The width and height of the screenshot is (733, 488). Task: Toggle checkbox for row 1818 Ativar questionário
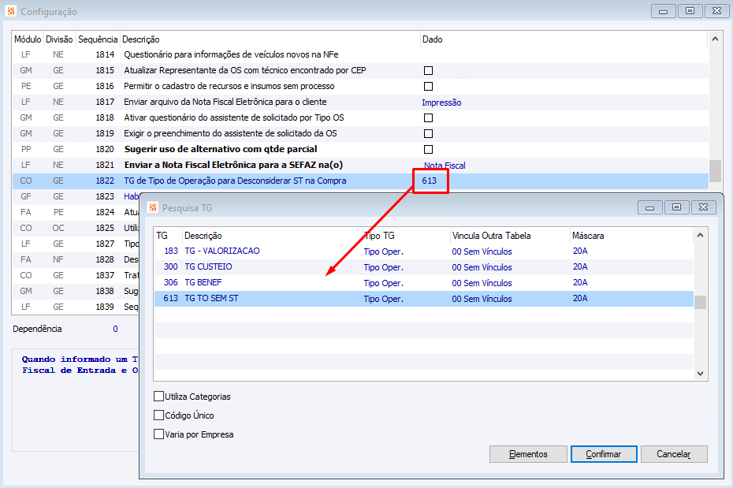(428, 117)
